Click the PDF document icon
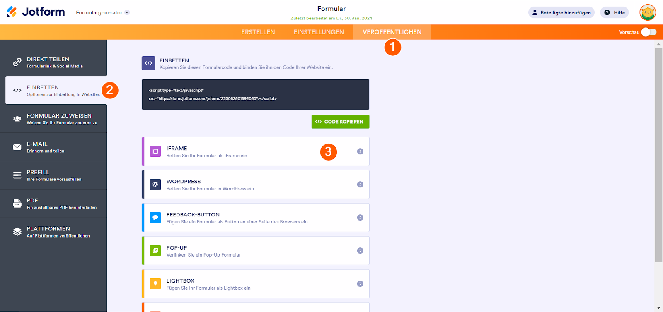Screen dimensions: 663x312 17,204
